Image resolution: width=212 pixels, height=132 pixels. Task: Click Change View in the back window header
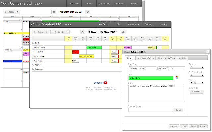104,3
